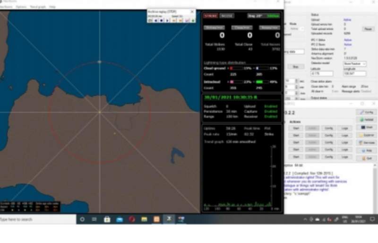Click the Quit button icon in side panel
Image resolution: width=378 pixels, height=243 pixels.
[367, 157]
